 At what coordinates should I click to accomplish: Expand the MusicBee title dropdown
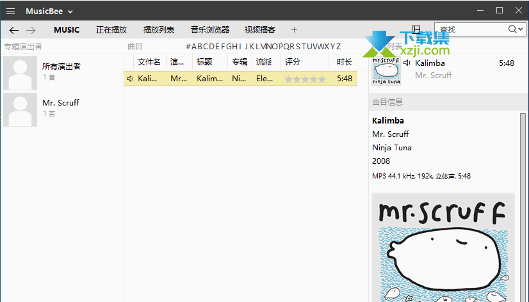70,12
